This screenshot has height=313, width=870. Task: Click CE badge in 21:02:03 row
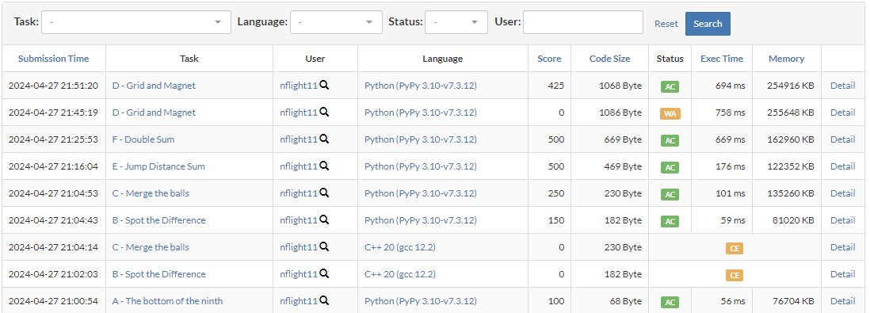tap(735, 275)
